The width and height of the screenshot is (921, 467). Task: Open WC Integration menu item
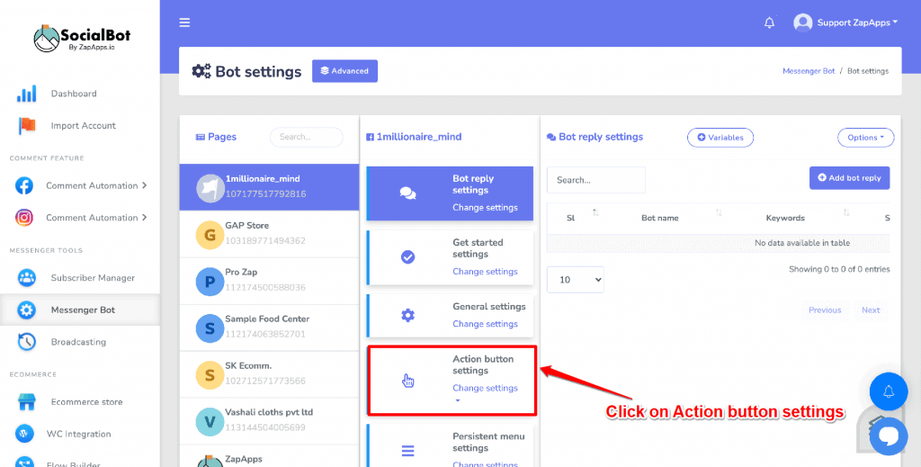coord(80,434)
